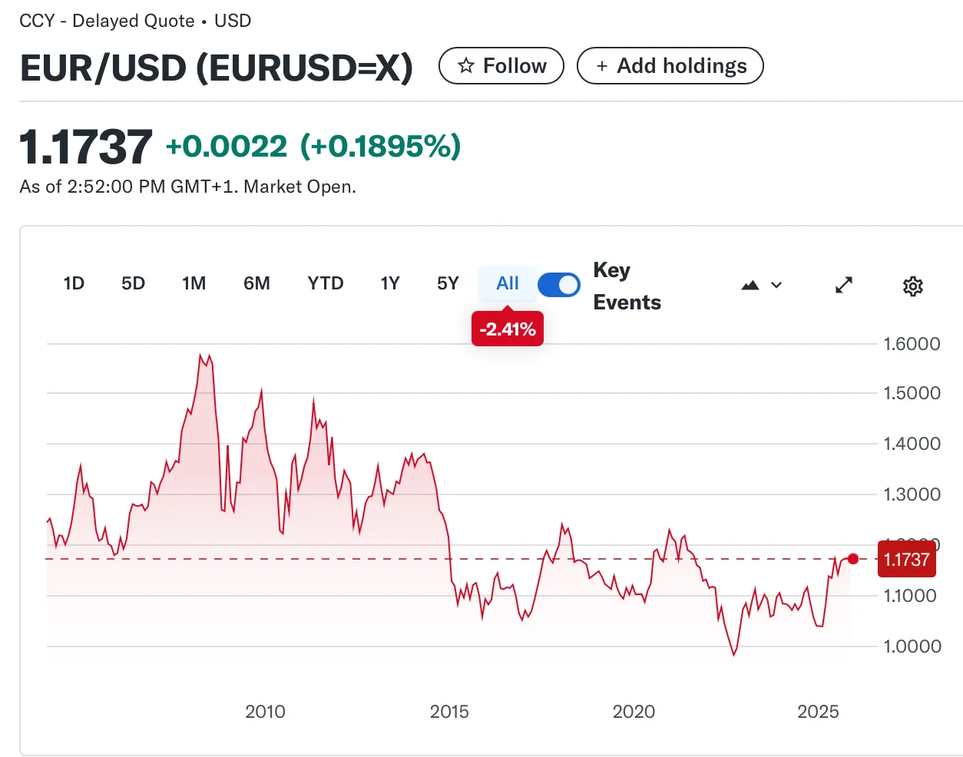
Task: Click the Follow button
Action: tap(501, 66)
